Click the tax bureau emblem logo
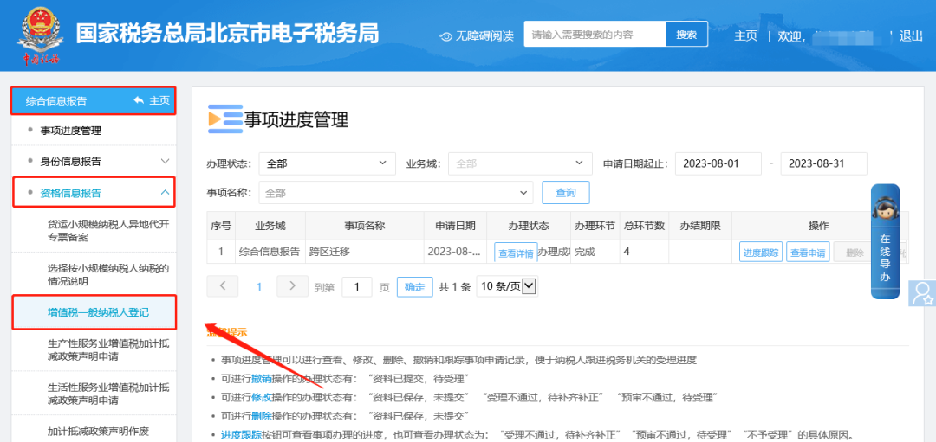Screen dimensions: 936x442 point(41,35)
